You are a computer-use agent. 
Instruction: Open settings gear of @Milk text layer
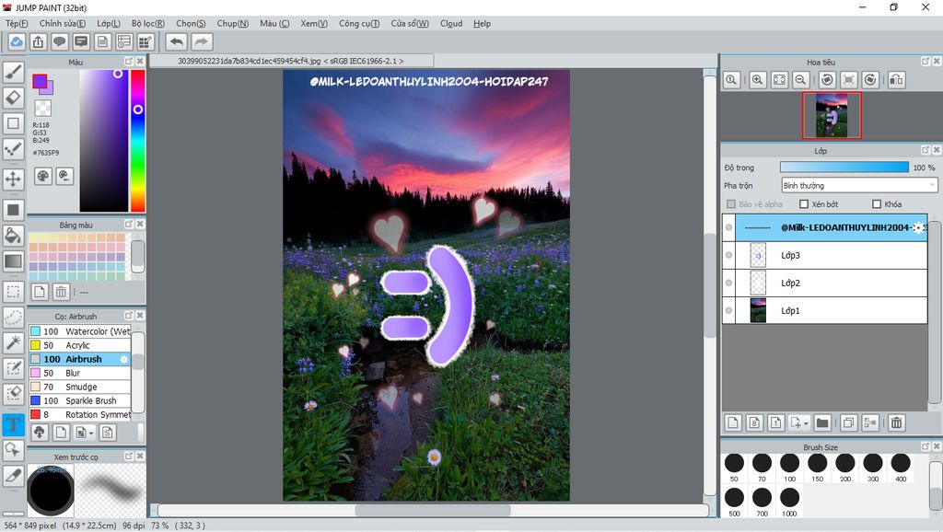918,227
